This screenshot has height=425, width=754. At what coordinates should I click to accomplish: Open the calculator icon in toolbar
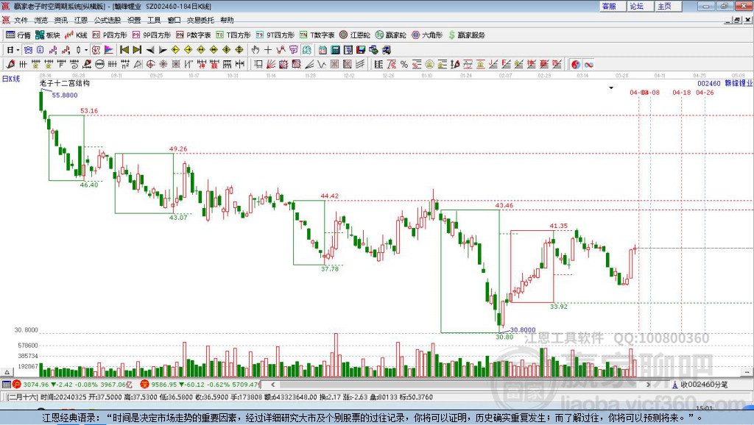335,50
